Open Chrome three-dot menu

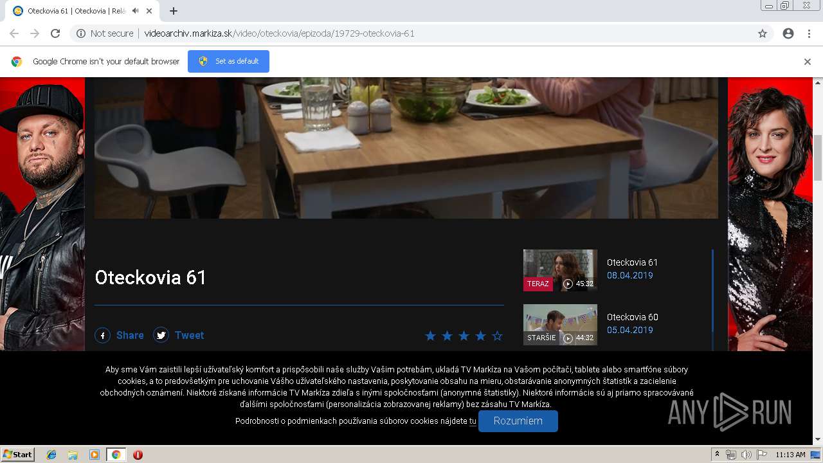tap(809, 33)
